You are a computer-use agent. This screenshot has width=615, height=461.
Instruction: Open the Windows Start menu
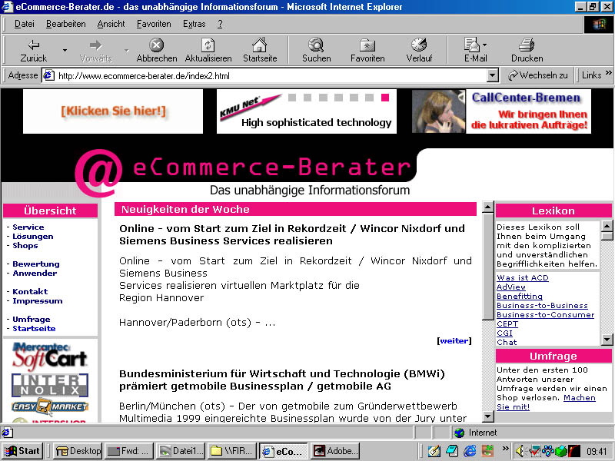[x=22, y=451]
